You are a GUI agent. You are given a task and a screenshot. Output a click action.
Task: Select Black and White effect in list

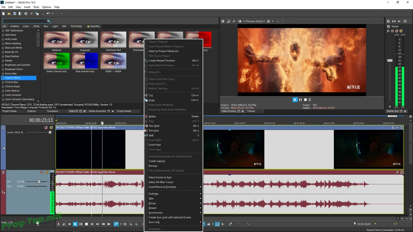[13, 48]
